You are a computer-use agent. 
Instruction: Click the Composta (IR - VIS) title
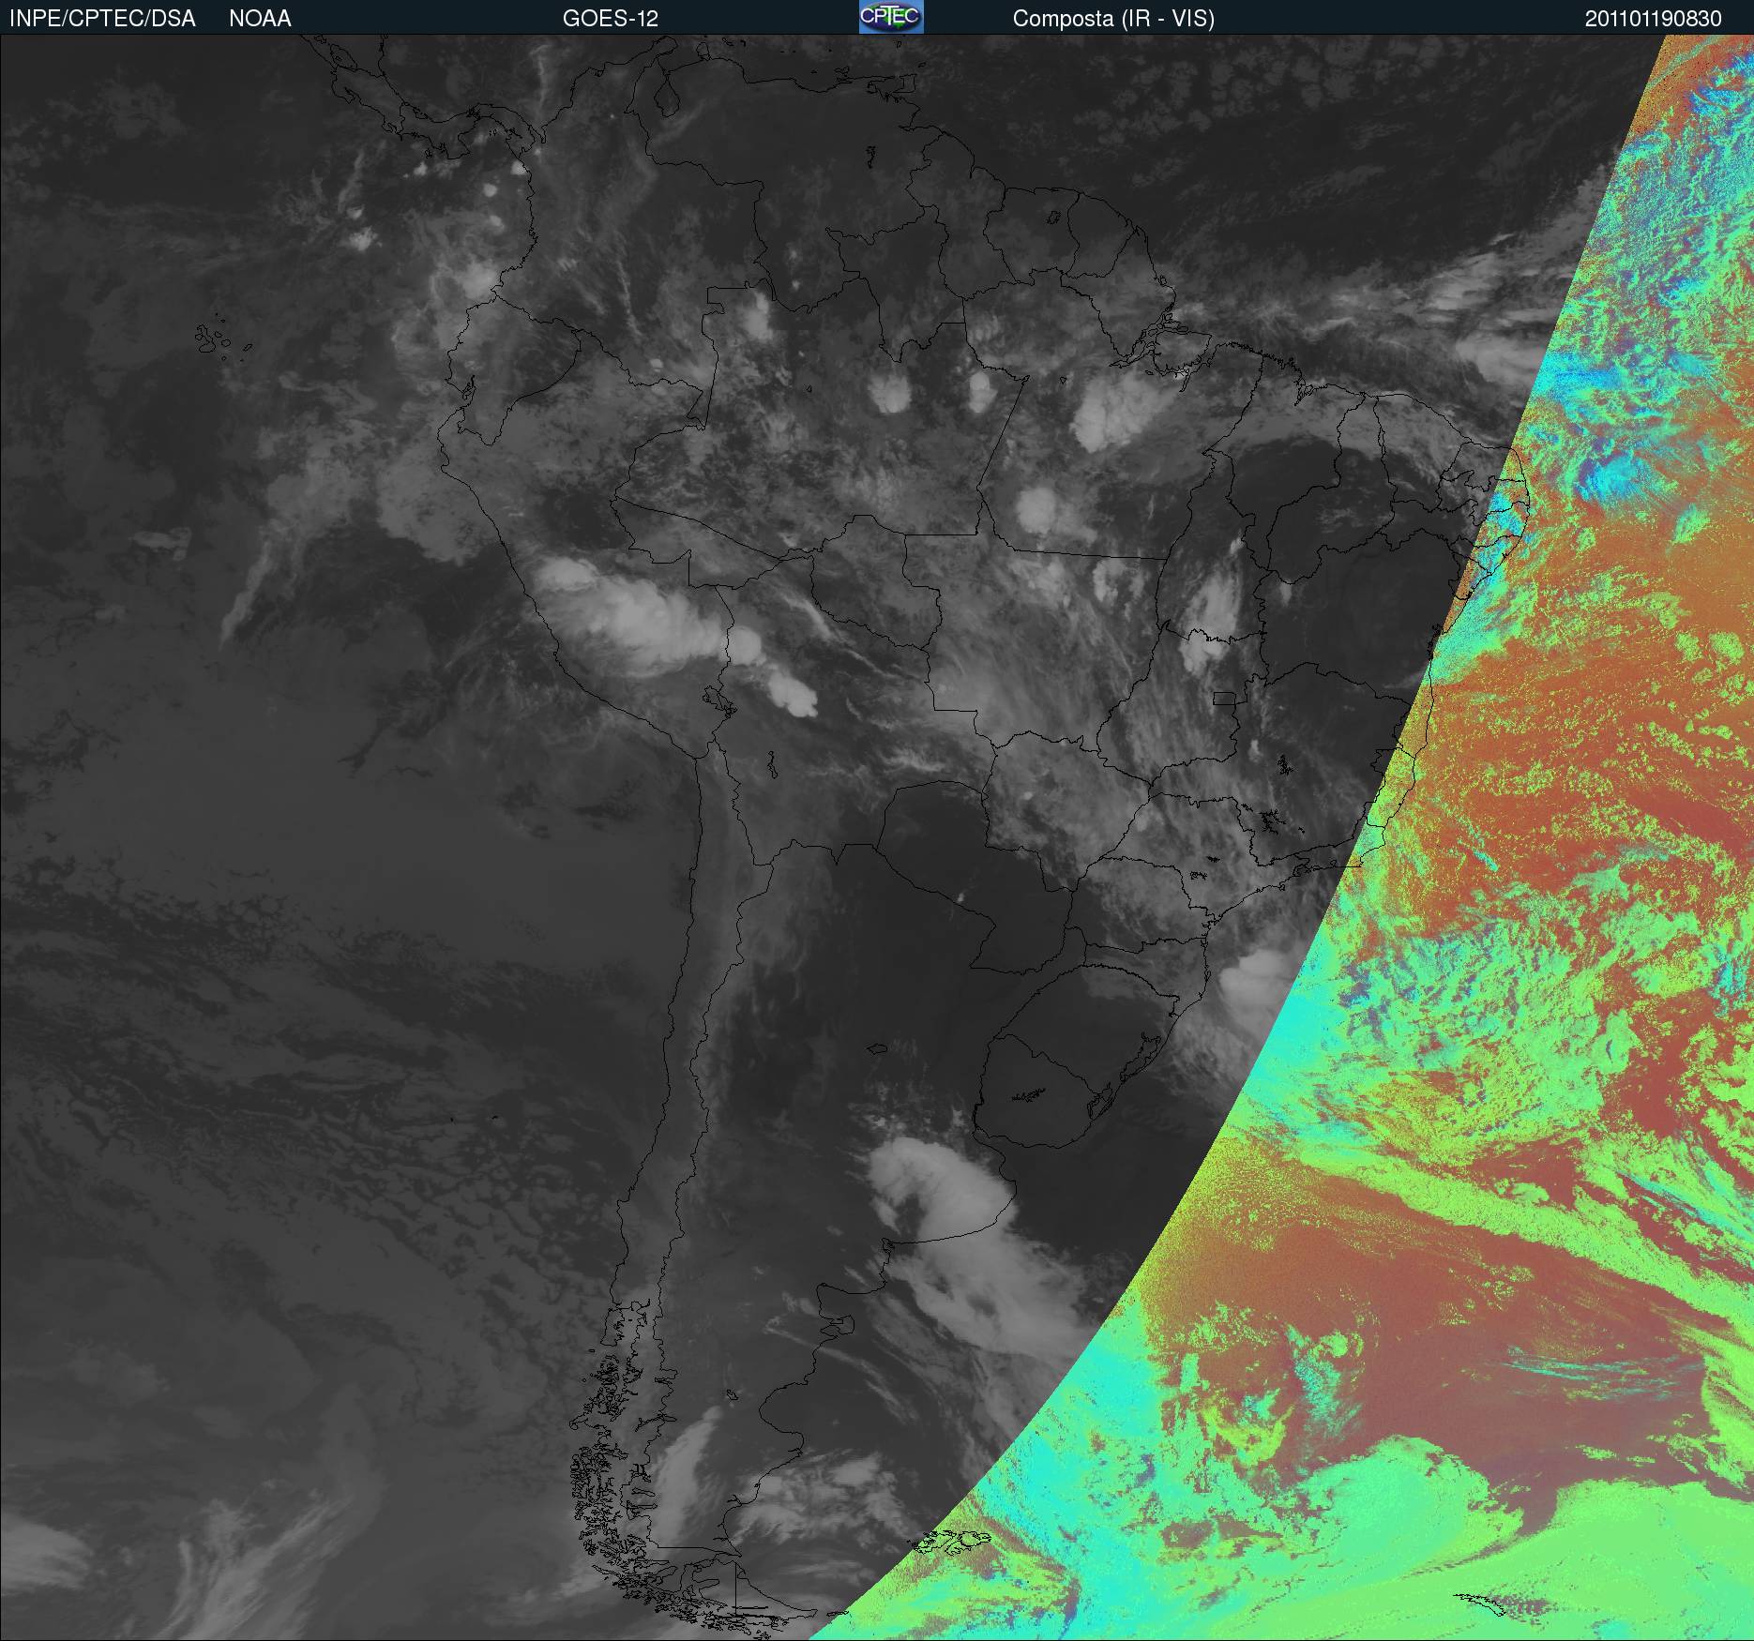point(1113,19)
